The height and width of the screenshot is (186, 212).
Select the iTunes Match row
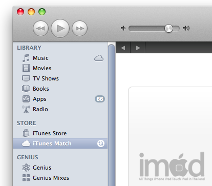(60, 143)
